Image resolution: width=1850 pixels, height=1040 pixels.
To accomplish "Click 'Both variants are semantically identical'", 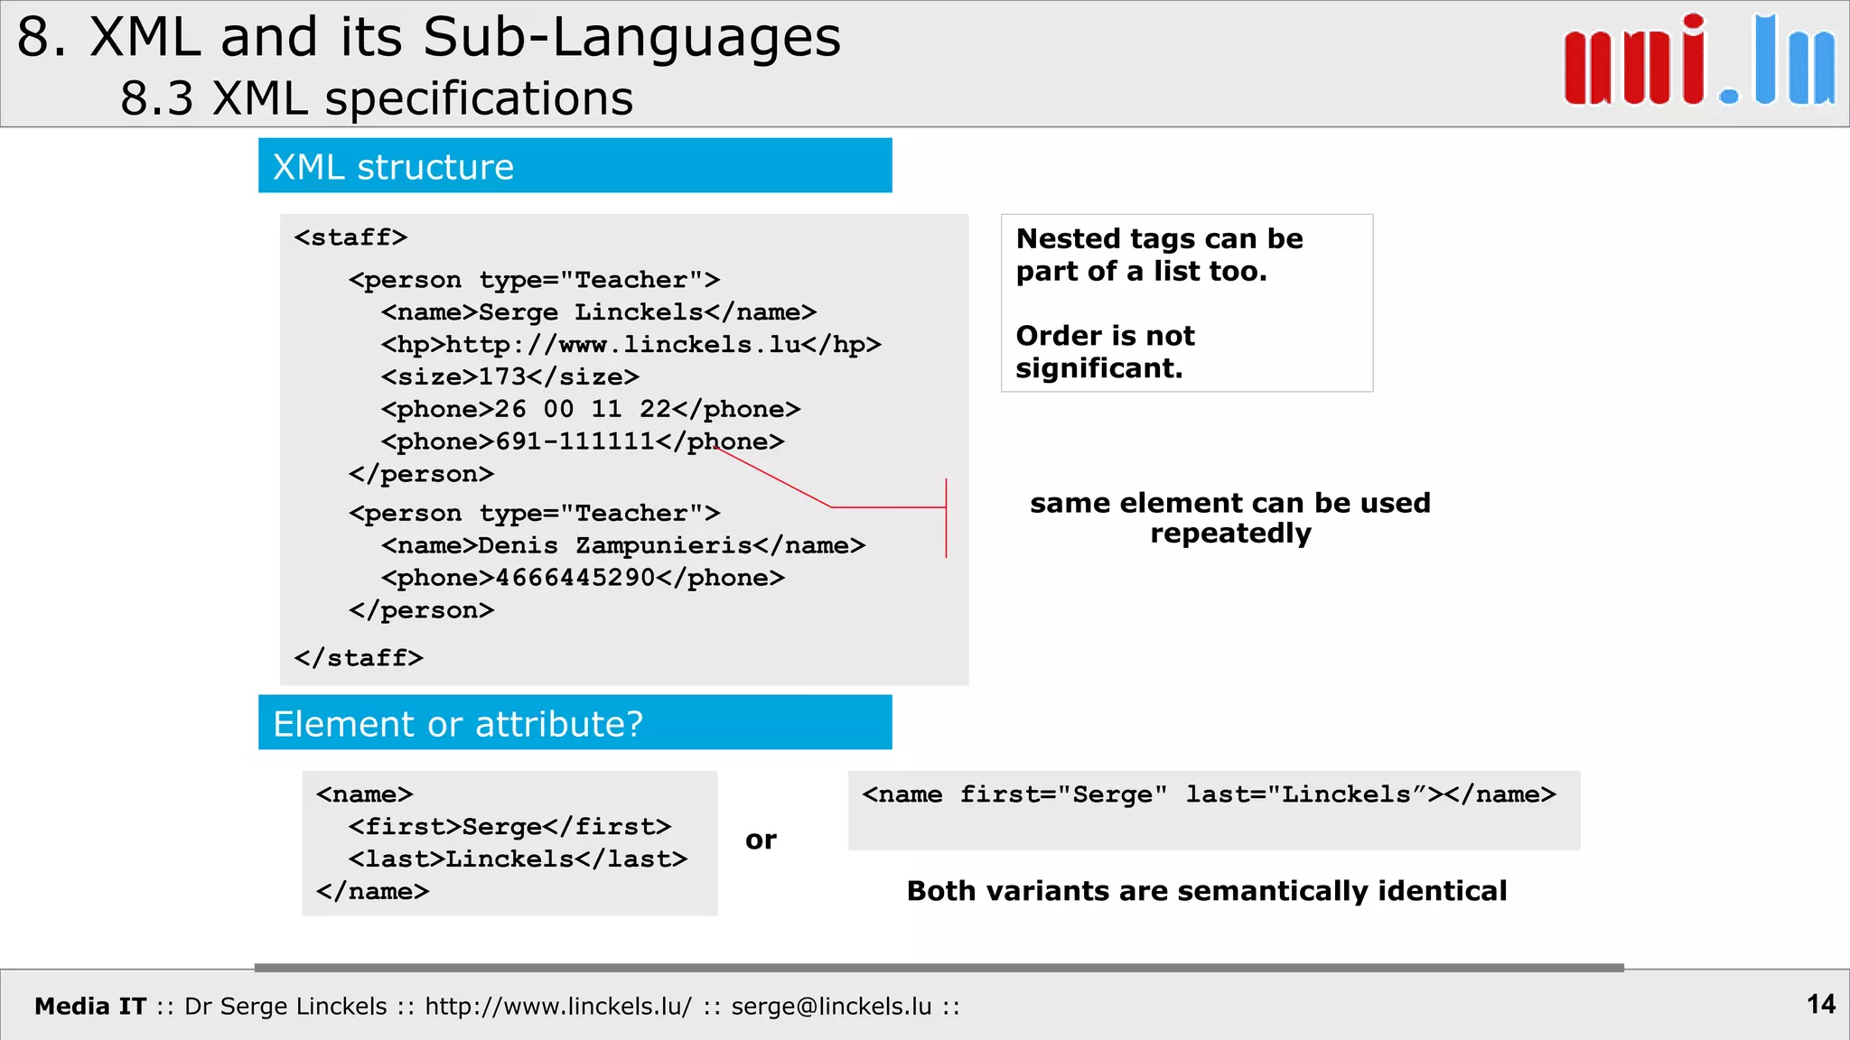I will 1207,891.
